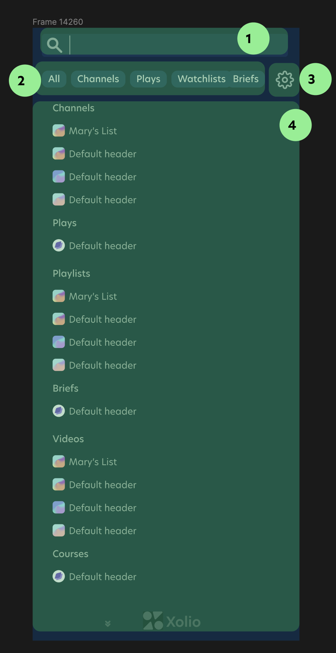Viewport: 336px width, 653px height.
Task: Click the Default header icon under Briefs
Action: tap(58, 410)
